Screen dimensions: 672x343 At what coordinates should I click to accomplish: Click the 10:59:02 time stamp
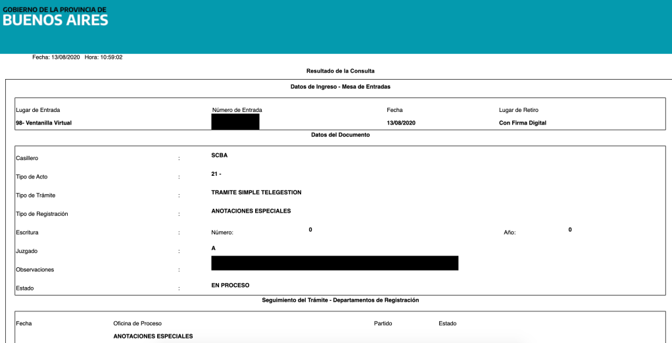coord(111,57)
